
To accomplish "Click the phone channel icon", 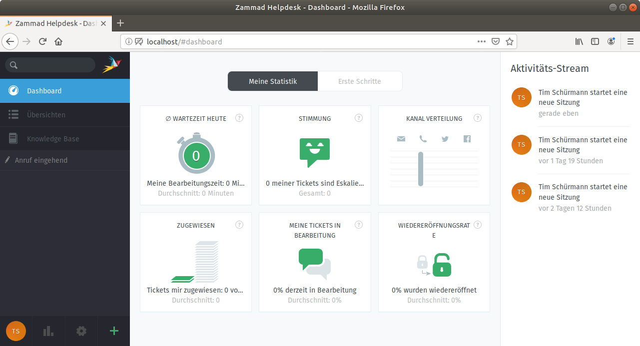I will 423,139.
